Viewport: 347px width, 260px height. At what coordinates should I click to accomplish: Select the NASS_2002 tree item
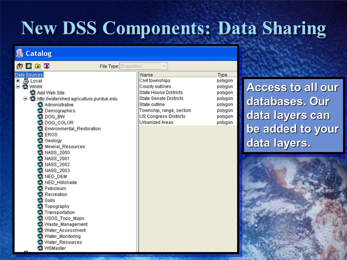[x=57, y=165]
